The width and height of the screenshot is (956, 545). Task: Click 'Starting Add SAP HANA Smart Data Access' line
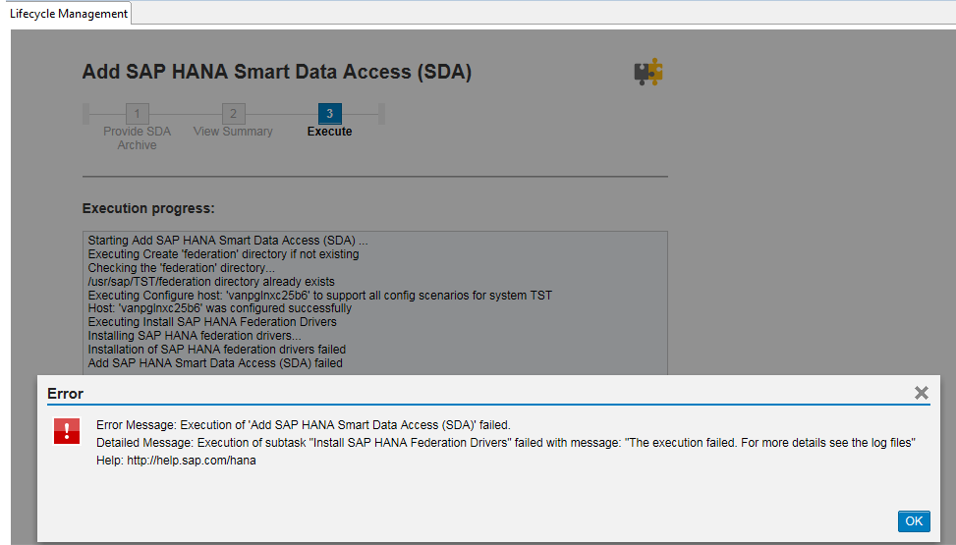click(228, 241)
